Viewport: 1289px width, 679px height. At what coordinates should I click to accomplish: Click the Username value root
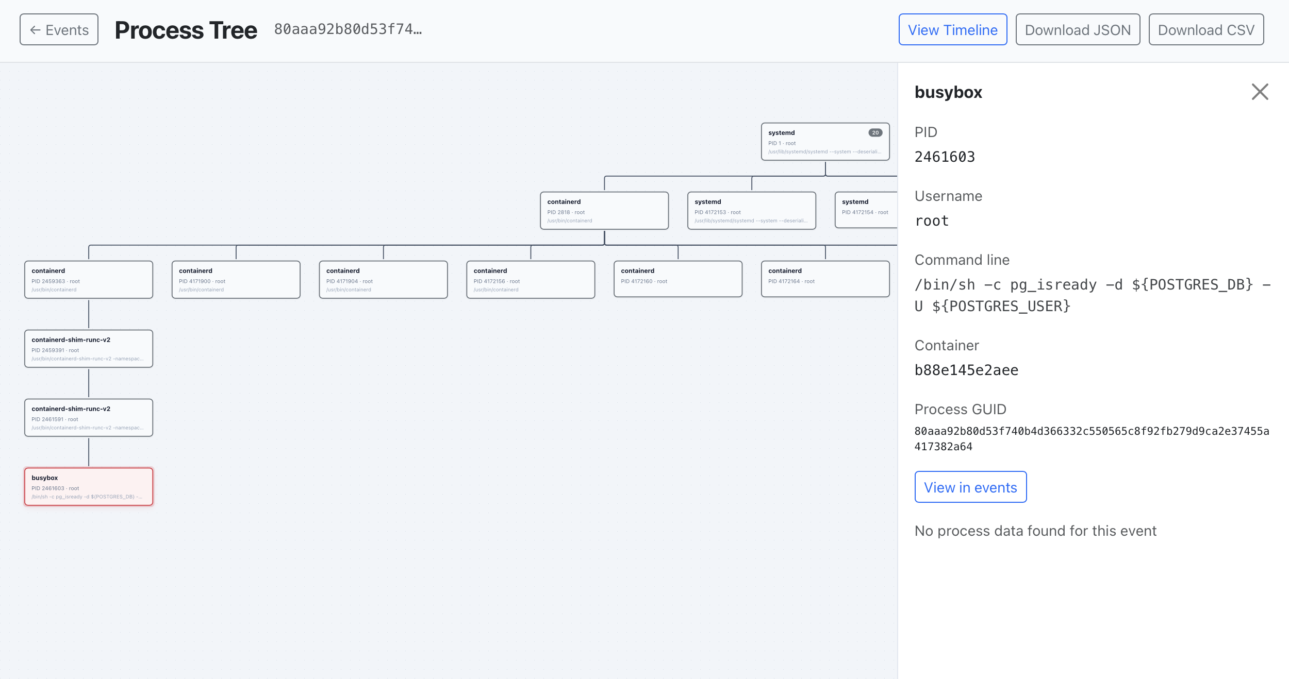click(x=932, y=220)
